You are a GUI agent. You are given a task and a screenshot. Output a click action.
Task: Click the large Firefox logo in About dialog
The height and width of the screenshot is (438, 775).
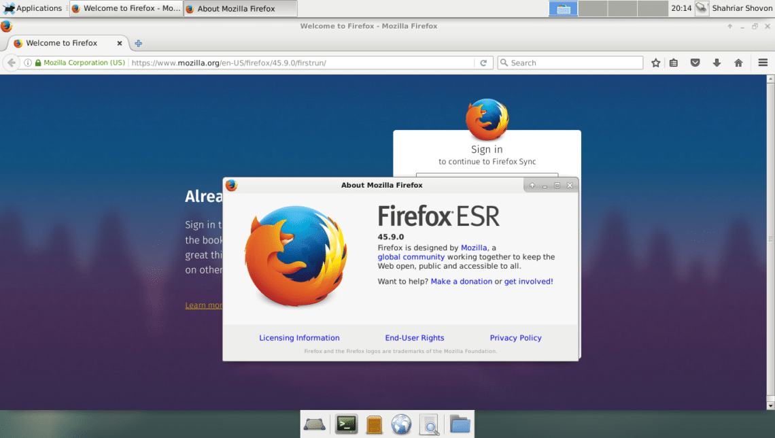click(x=296, y=255)
